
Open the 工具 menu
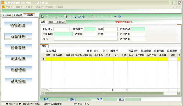(x=29, y=7)
